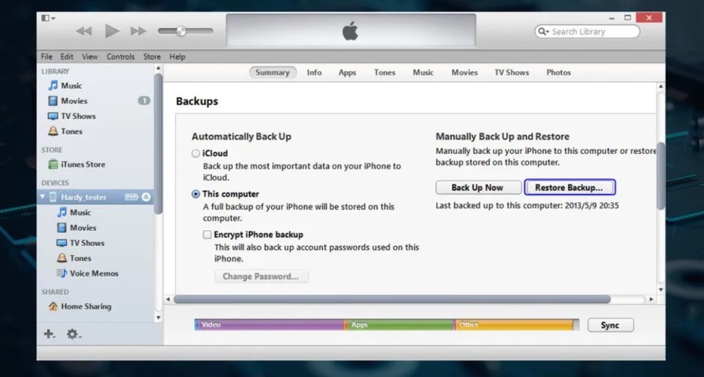The height and width of the screenshot is (377, 704).
Task: Click the main pane scroll up arrow
Action: pos(660,86)
